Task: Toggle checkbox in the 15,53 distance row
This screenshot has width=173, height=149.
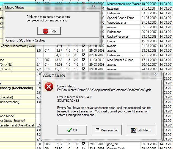Action: click(x=84, y=65)
